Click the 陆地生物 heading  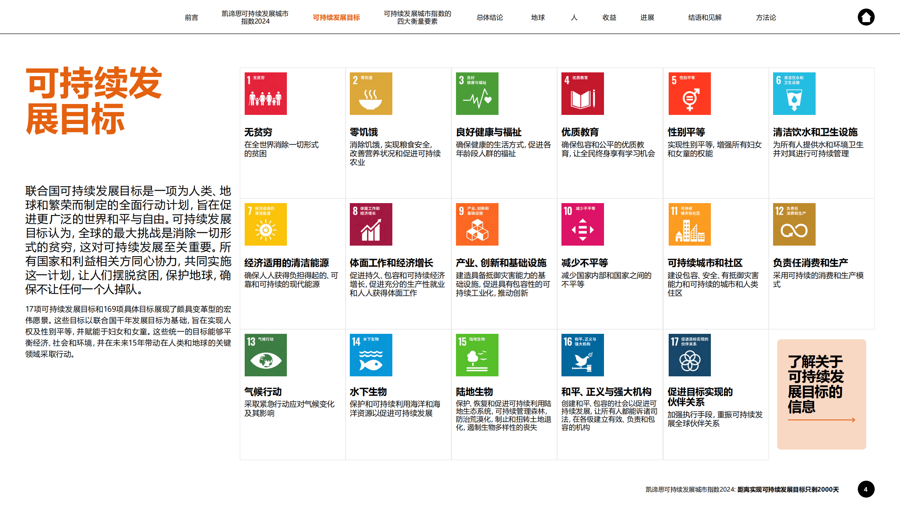click(475, 392)
